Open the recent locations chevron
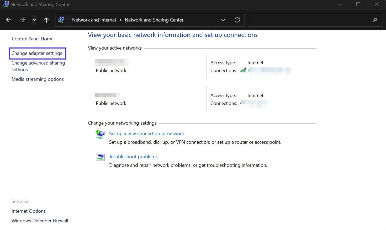This screenshot has height=230, width=386. (x=34, y=20)
